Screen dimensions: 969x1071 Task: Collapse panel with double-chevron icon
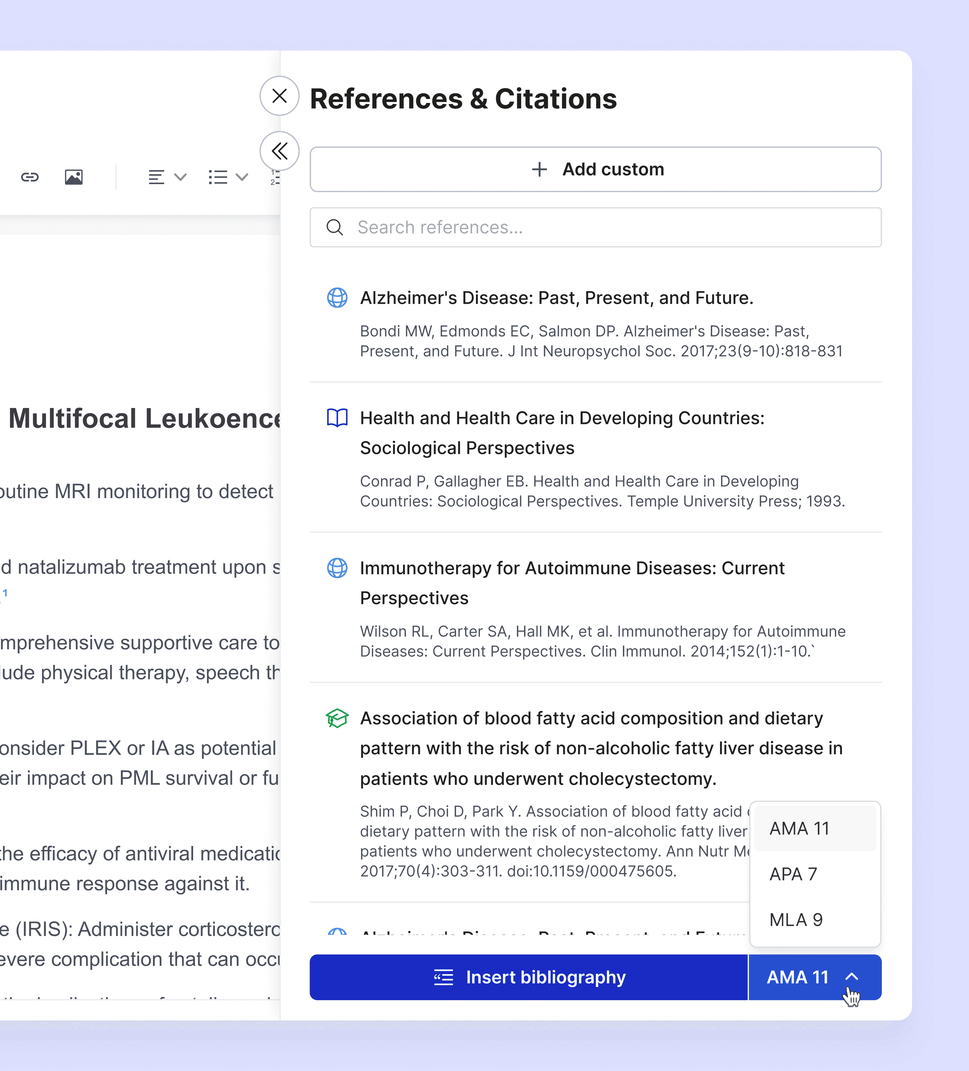point(279,151)
